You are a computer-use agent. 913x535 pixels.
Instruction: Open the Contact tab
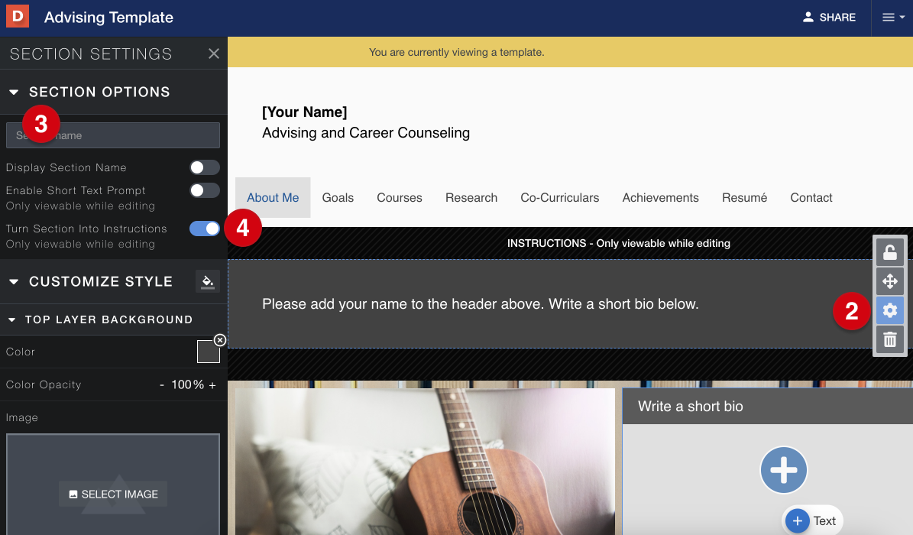coord(811,197)
